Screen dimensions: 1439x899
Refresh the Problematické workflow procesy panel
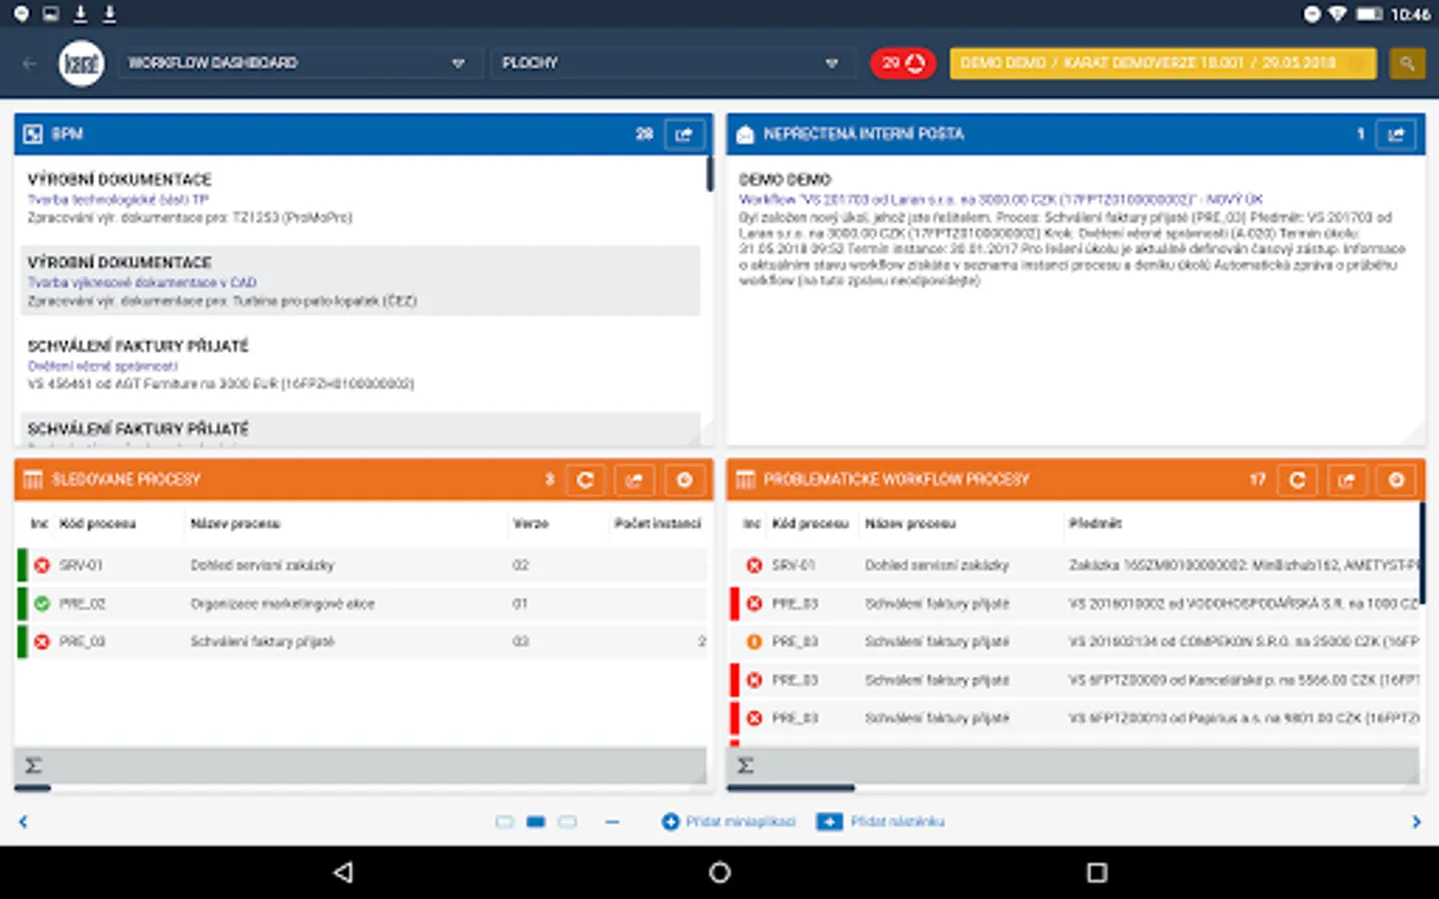pos(1297,480)
